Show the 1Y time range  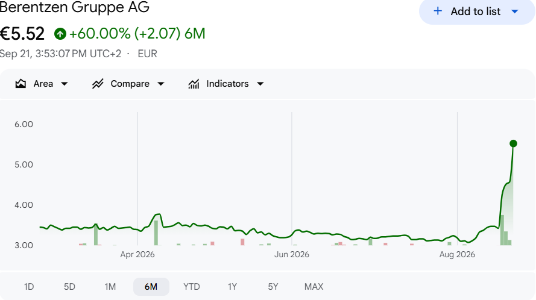[x=233, y=287]
